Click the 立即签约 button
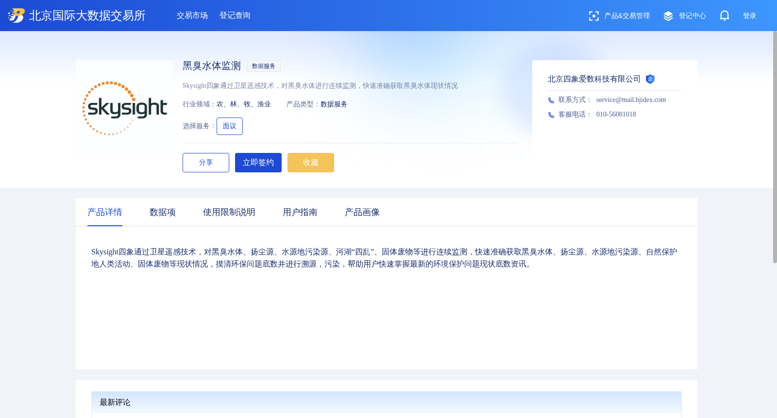The width and height of the screenshot is (777, 418). pos(258,163)
